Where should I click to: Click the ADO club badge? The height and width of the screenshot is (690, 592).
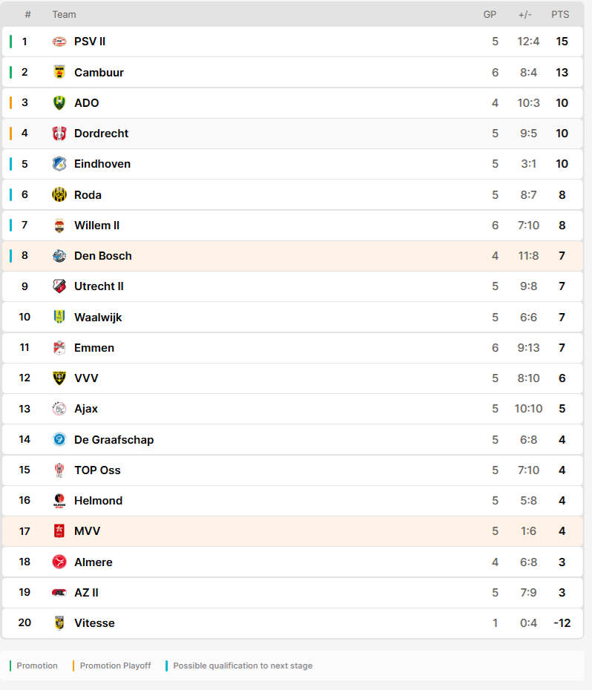(x=59, y=103)
